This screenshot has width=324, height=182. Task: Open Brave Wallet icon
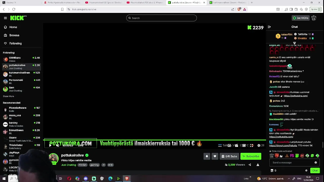coord(296,9)
